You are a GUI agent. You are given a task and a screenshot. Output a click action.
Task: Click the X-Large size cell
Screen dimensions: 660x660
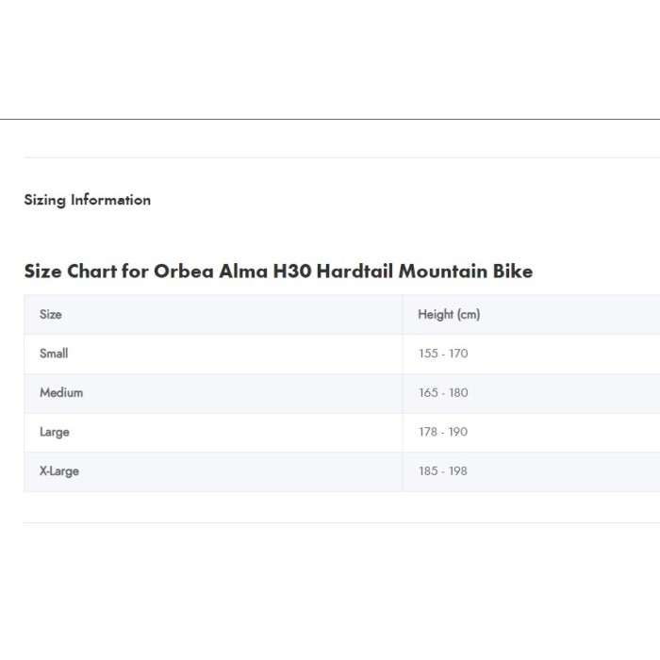(x=59, y=470)
